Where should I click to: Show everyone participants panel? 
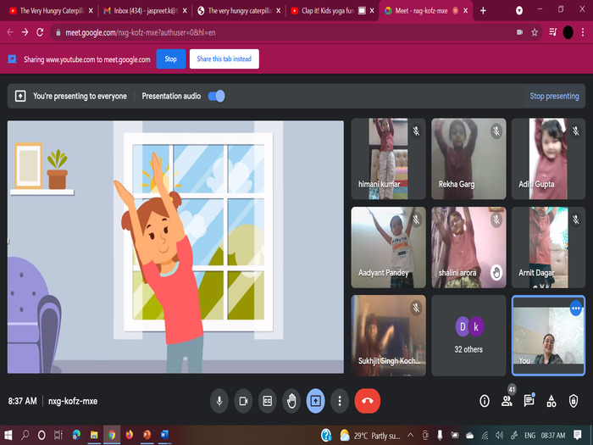pyautogui.click(x=507, y=401)
